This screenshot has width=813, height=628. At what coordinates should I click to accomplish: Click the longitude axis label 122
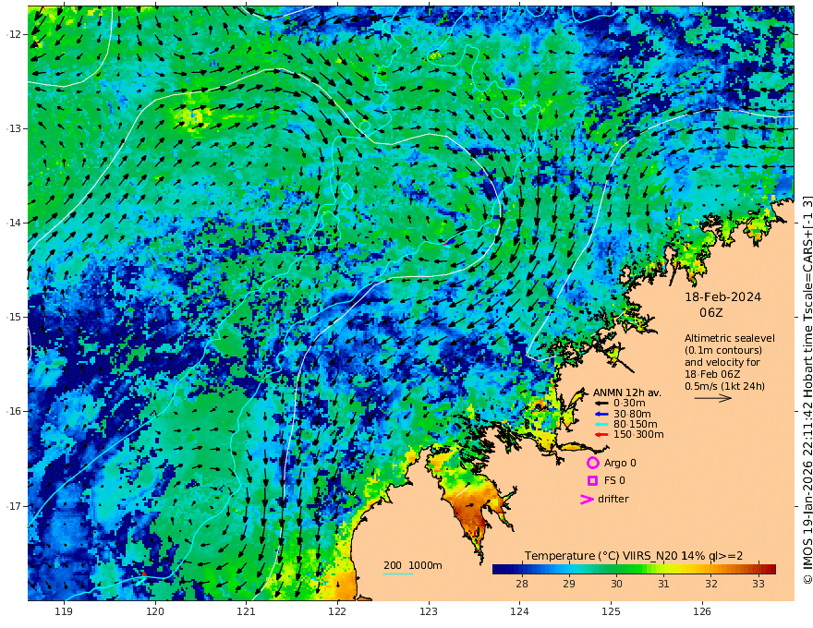337,611
